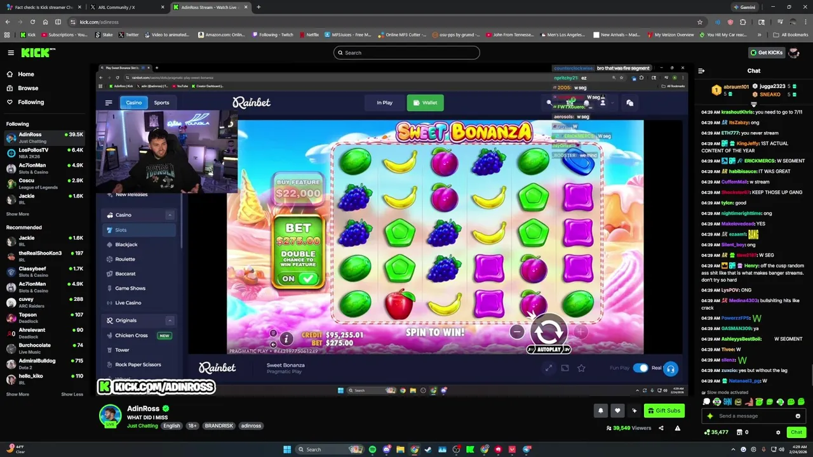This screenshot has height=457, width=813.
Task: Open the Gemini button in Chrome
Action: 744,7
